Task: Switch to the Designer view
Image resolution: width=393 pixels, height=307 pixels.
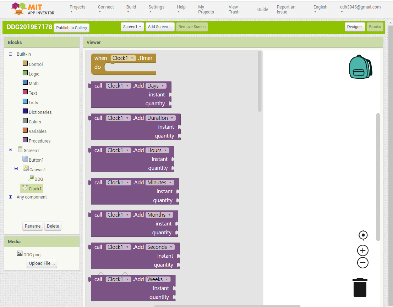Action: pyautogui.click(x=355, y=27)
